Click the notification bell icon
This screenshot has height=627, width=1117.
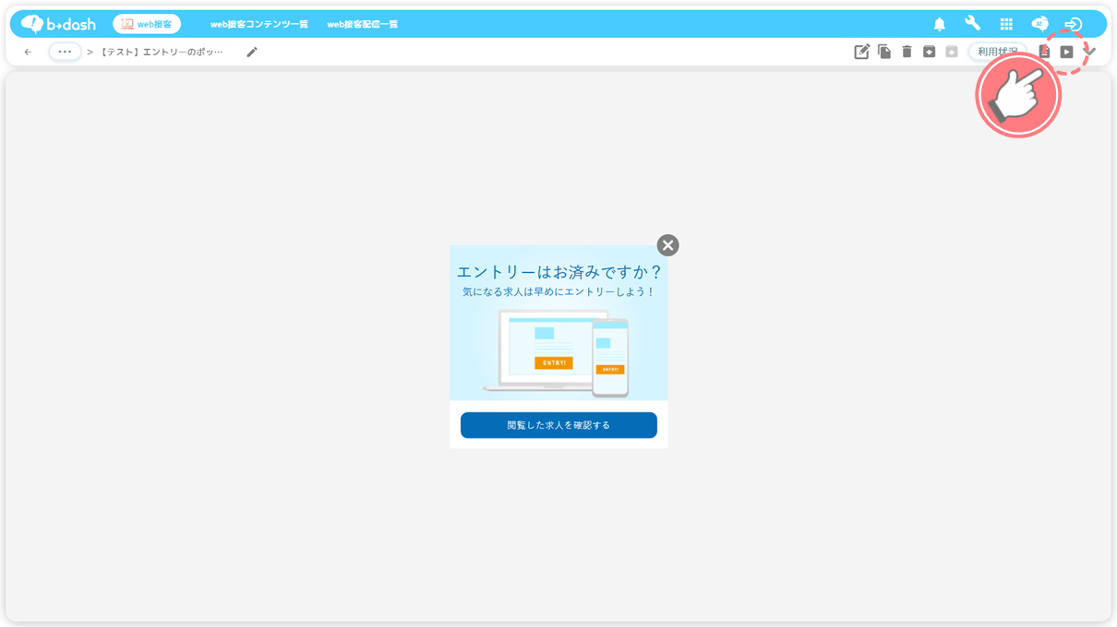pyautogui.click(x=939, y=25)
